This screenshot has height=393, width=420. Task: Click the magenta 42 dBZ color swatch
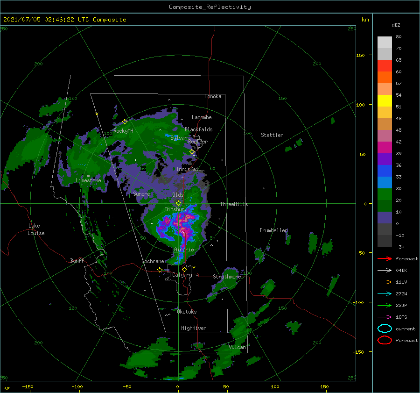pos(385,148)
